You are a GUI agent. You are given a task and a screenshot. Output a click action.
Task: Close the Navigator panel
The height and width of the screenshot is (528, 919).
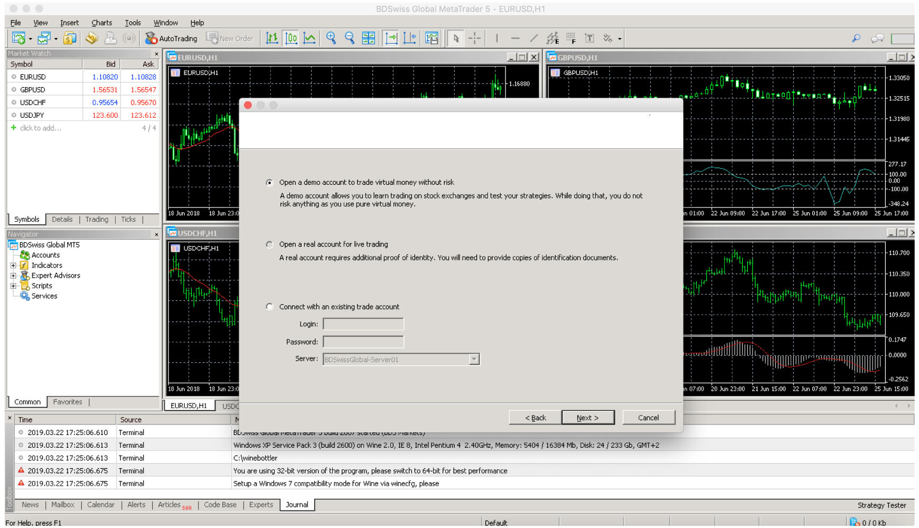[x=156, y=234]
